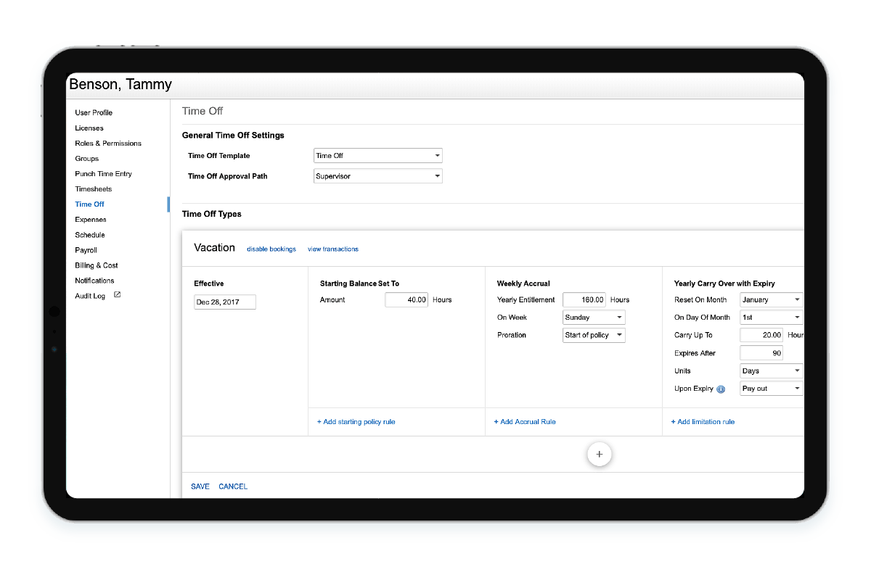Open the Audit Log external link icon

(118, 295)
